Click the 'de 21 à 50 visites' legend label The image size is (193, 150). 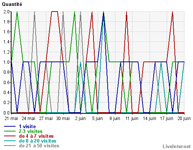tap(39, 146)
